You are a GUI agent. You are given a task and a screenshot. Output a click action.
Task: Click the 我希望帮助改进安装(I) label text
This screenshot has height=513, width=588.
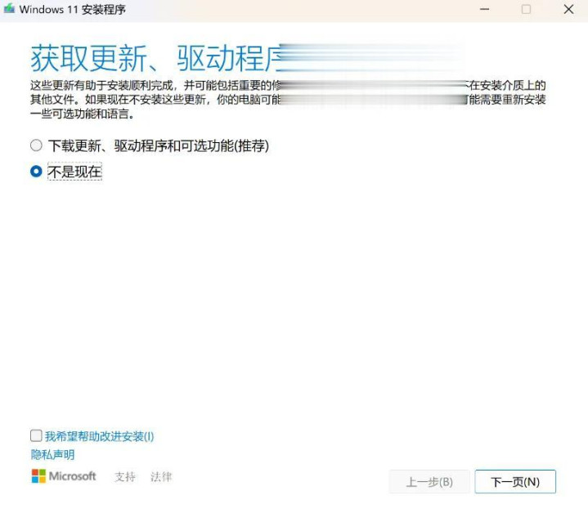coord(100,436)
